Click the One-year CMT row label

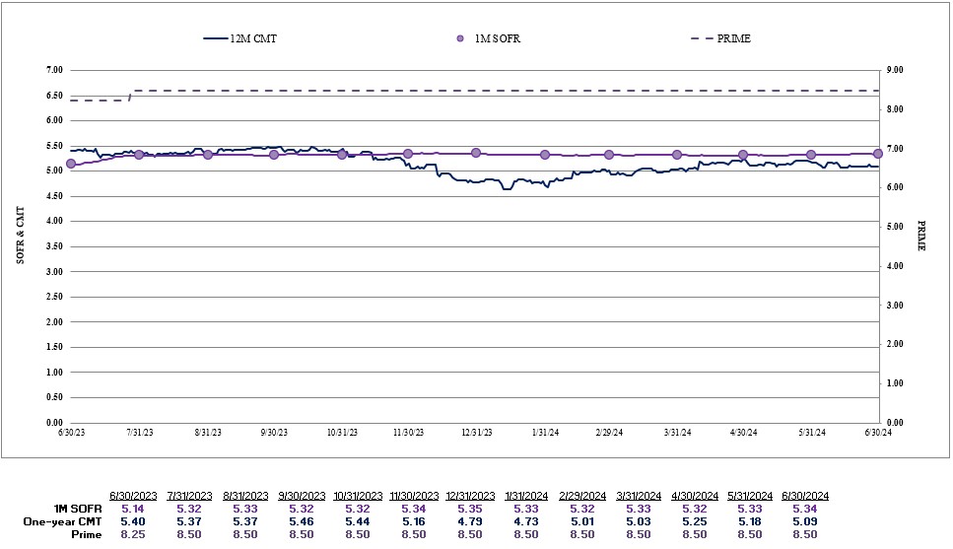pyautogui.click(x=60, y=520)
